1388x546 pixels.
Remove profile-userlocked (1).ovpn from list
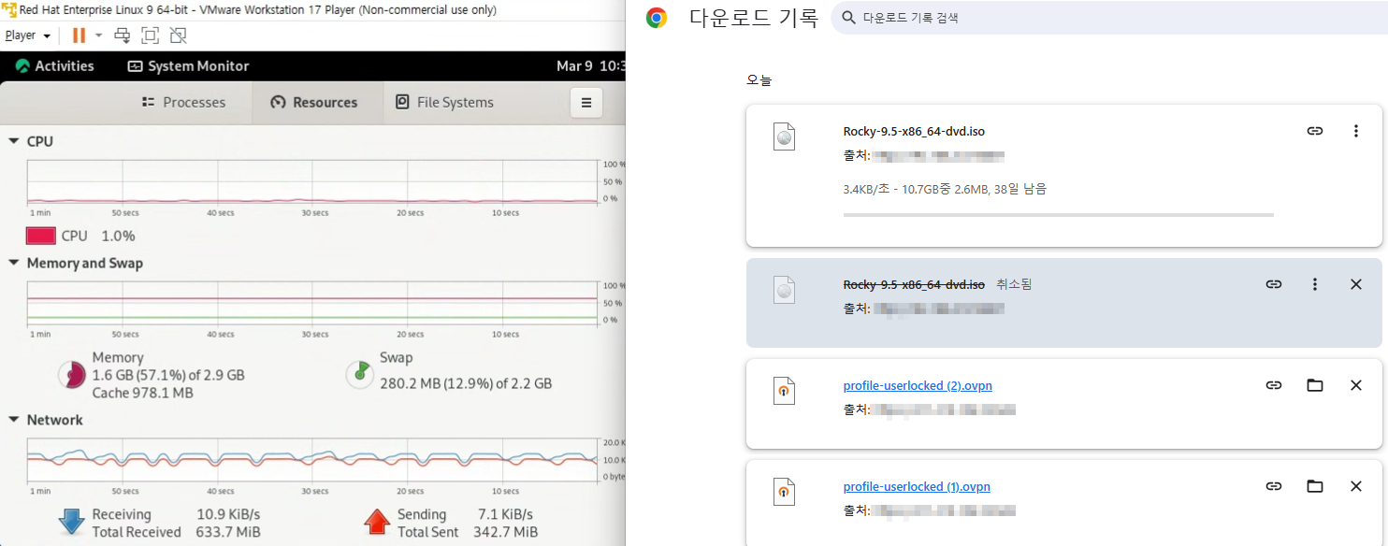(x=1356, y=486)
